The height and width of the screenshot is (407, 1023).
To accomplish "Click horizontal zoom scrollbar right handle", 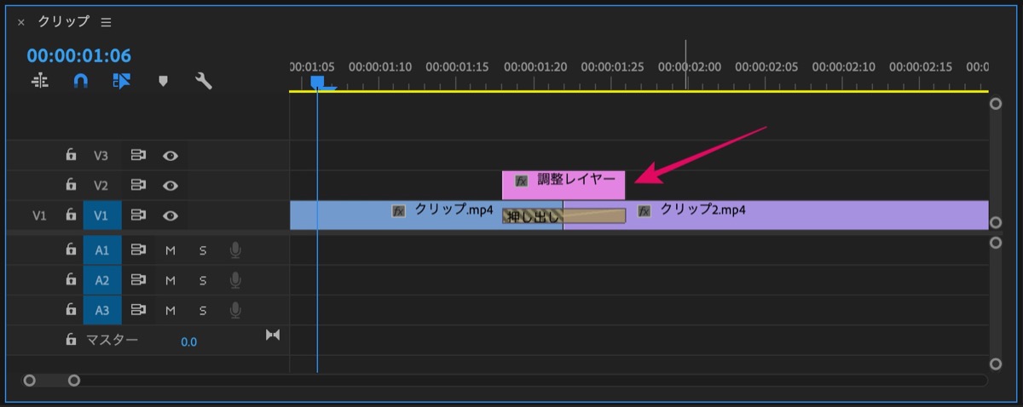I will [74, 381].
